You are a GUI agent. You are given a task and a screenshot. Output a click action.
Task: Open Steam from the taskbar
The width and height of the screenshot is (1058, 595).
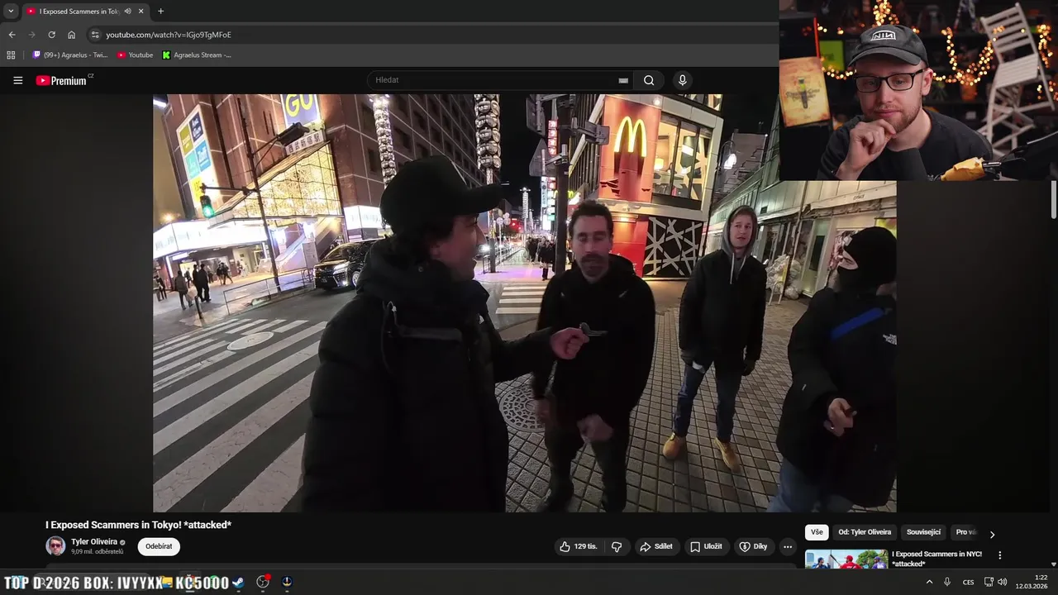point(238,582)
